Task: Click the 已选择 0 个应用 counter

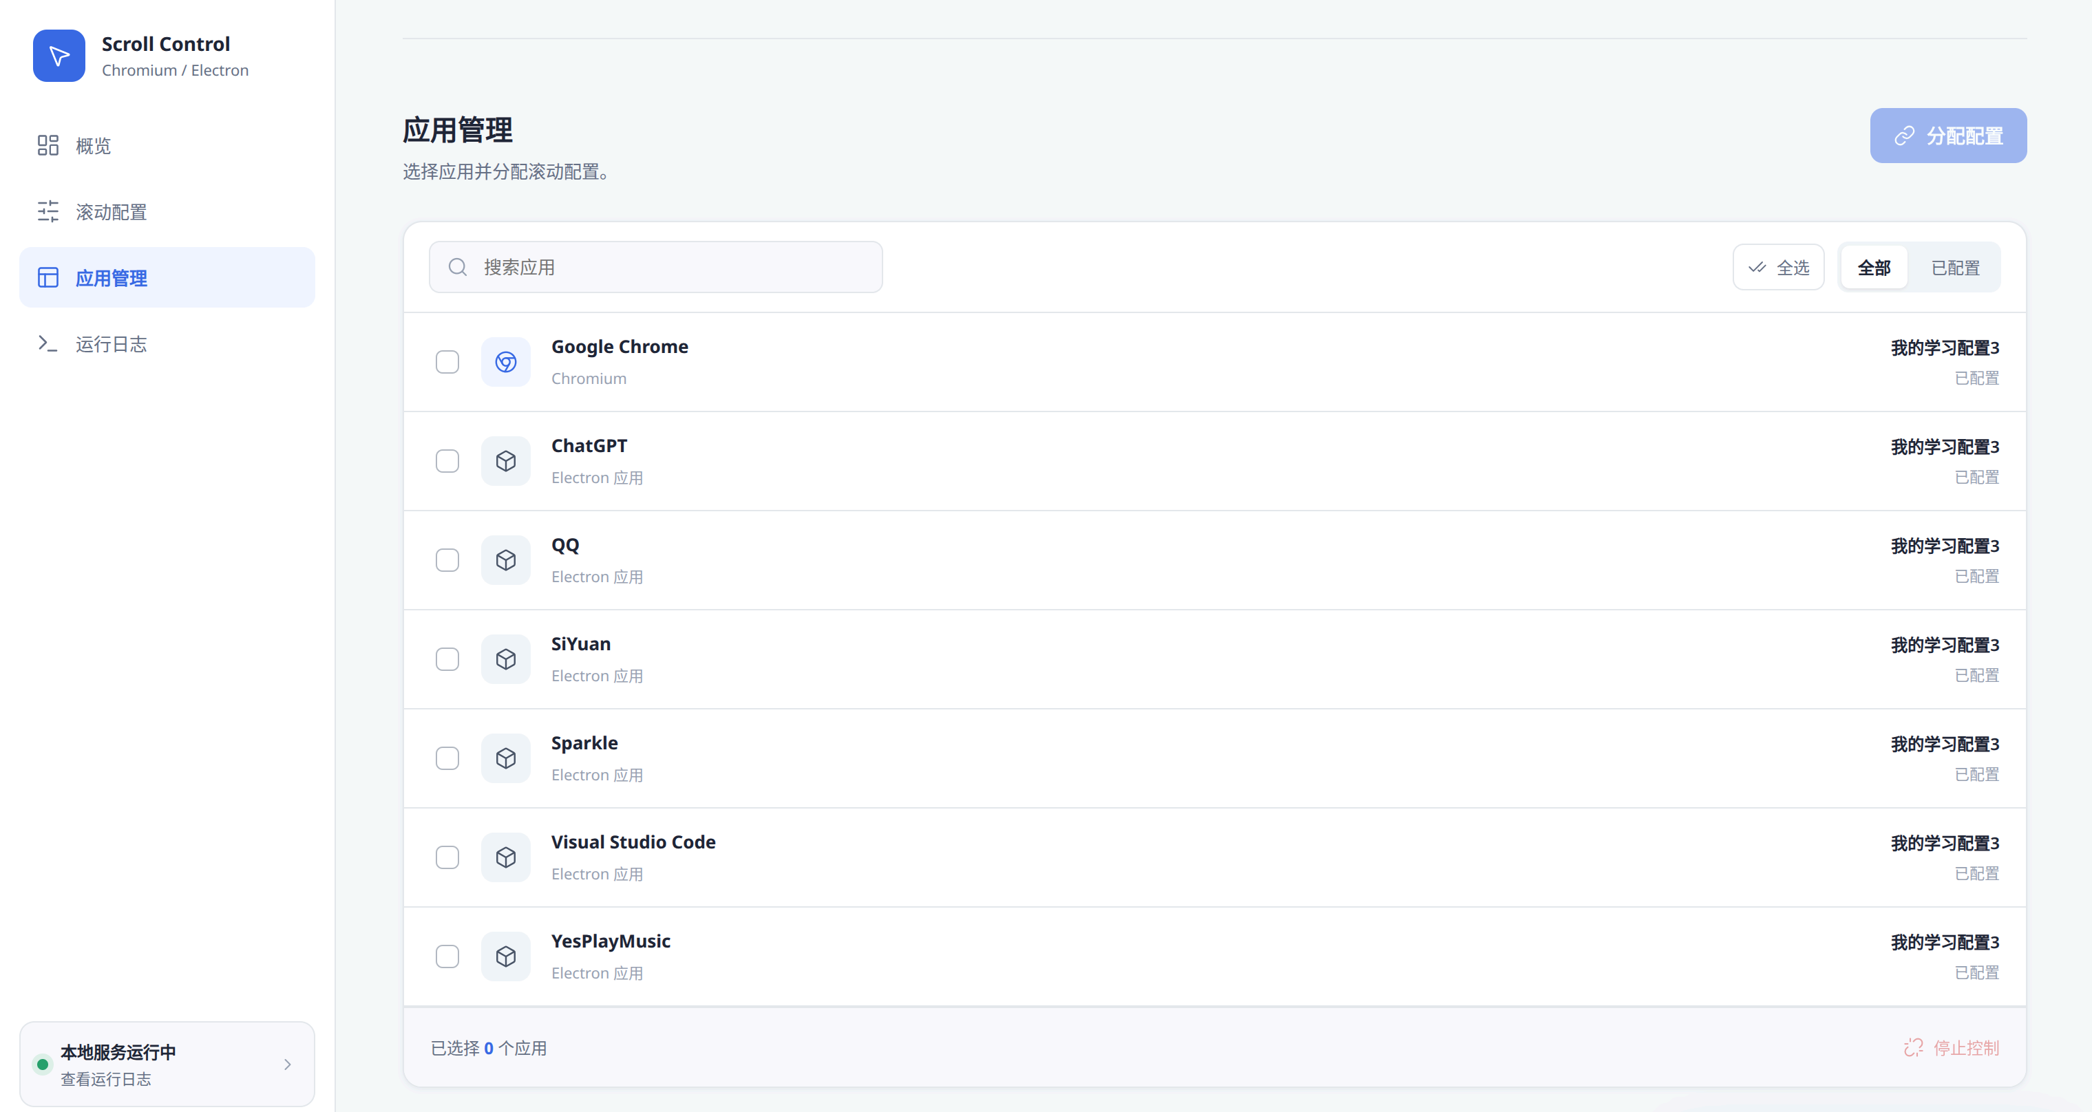Action: [488, 1048]
